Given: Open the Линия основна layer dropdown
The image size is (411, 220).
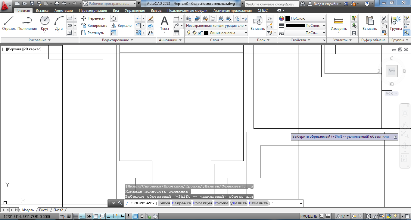Looking at the screenshot, I should [x=217, y=33].
